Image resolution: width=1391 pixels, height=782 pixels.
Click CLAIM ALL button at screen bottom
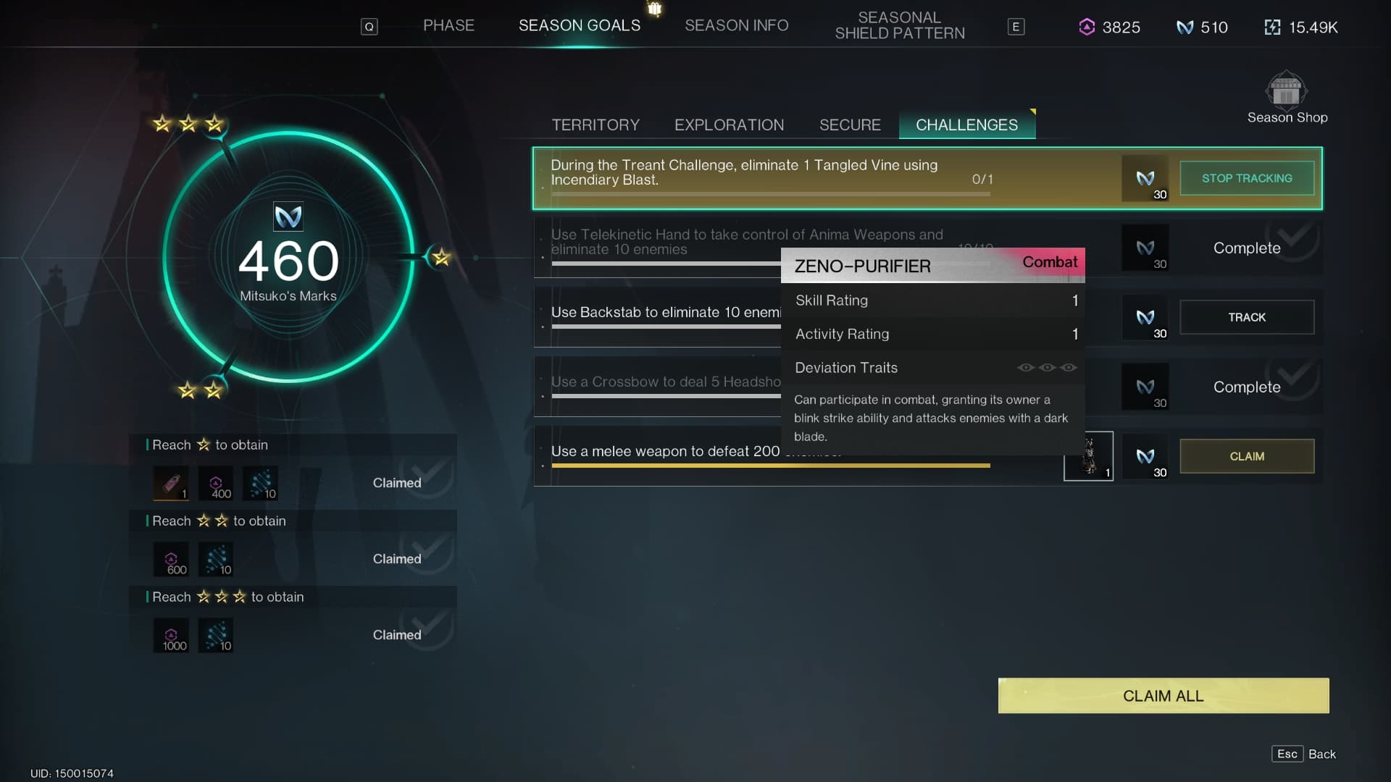1164,695
